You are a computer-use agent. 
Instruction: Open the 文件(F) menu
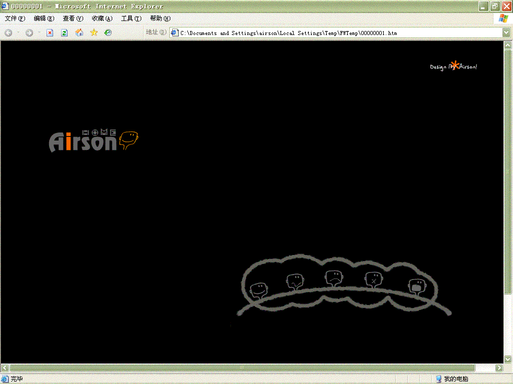pos(15,18)
